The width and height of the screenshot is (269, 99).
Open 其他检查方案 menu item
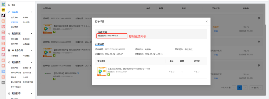tap(28, 82)
